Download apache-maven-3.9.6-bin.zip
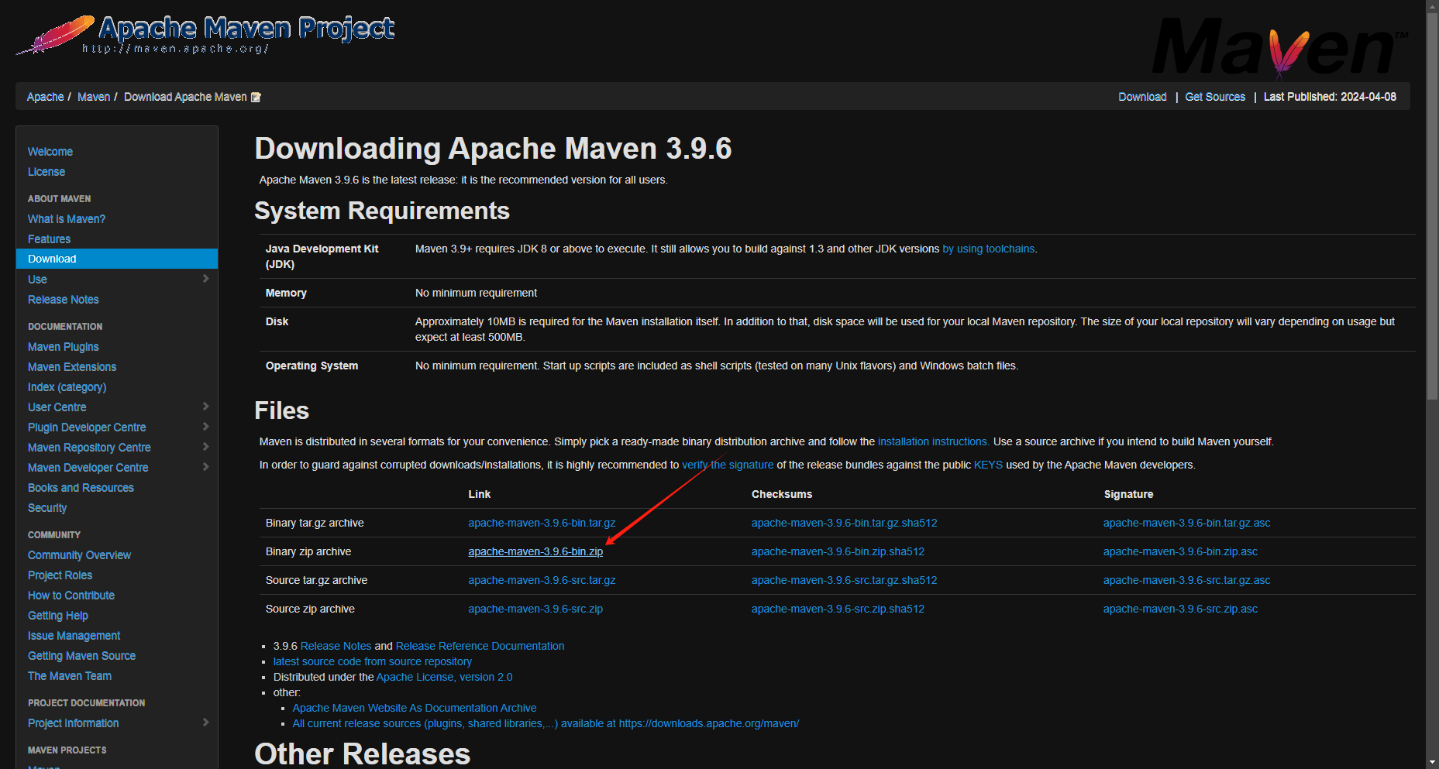This screenshot has width=1439, height=769. click(535, 551)
